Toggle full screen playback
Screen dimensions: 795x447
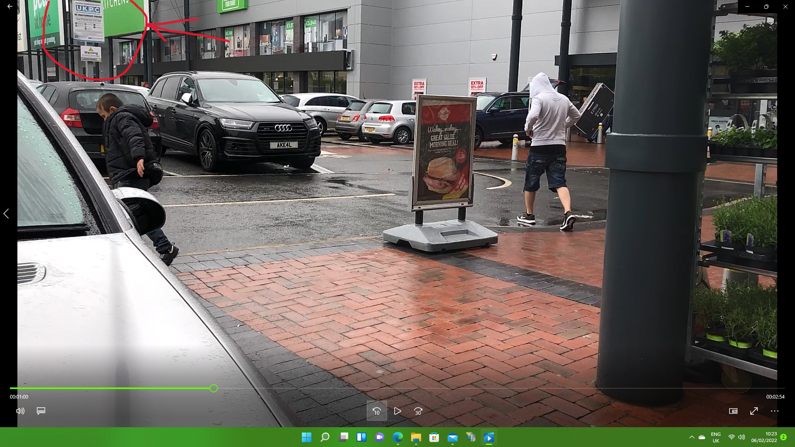click(x=754, y=411)
